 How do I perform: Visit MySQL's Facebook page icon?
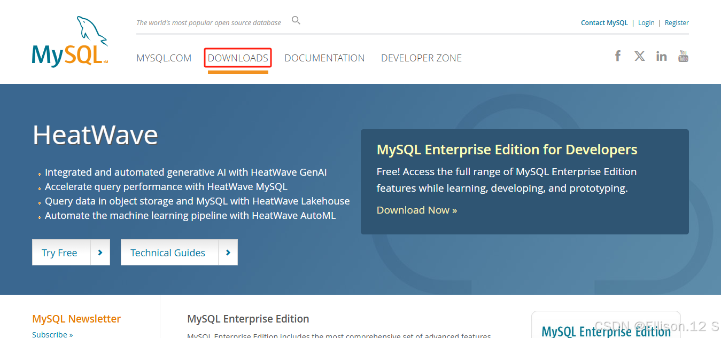[x=618, y=56]
